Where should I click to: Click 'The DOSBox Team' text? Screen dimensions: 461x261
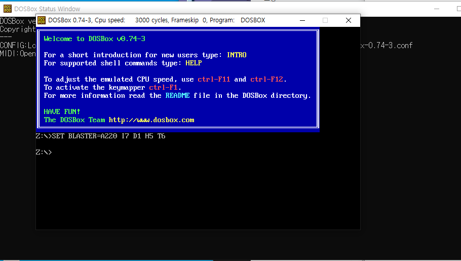pyautogui.click(x=74, y=120)
